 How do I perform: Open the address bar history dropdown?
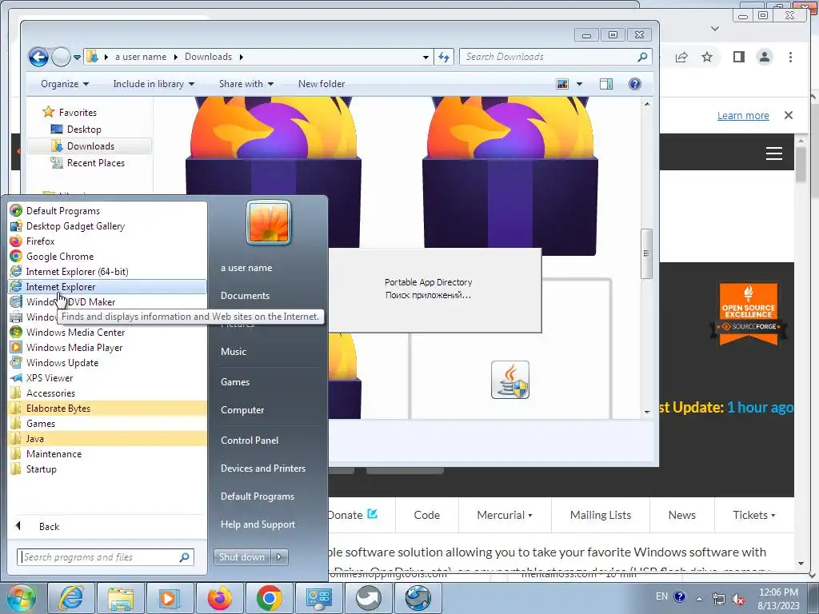tap(425, 57)
